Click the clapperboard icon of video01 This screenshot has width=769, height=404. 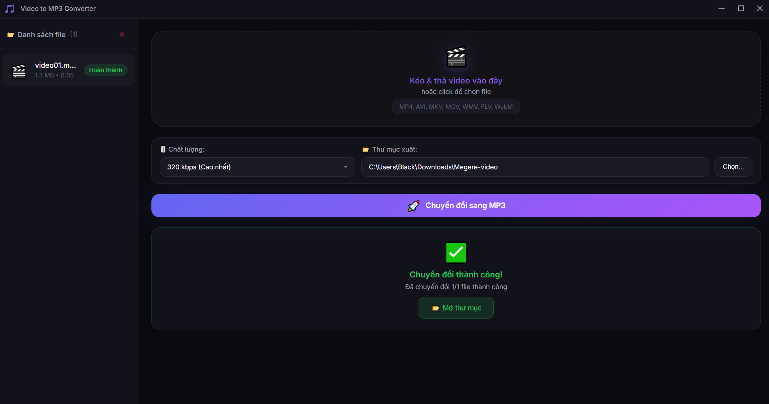coord(19,71)
